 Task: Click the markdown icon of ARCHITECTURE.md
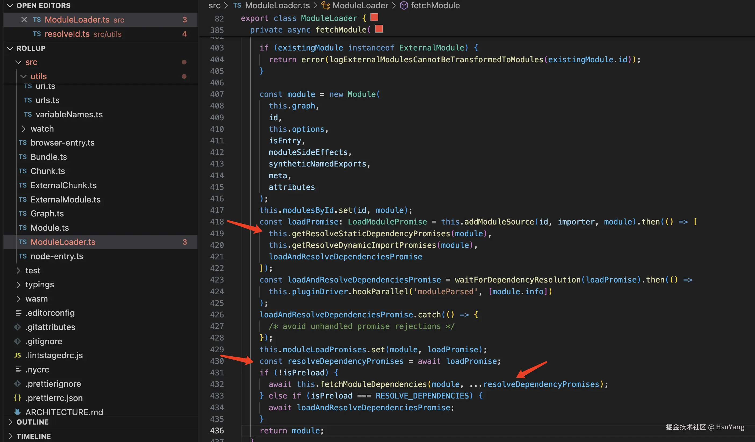click(18, 412)
